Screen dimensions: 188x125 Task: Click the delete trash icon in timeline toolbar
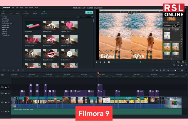[13, 70]
